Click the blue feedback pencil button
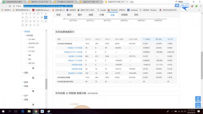Screen dimensions: 203x114 click(x=198, y=99)
